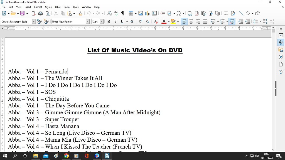Toggle bold formatting

109,21
